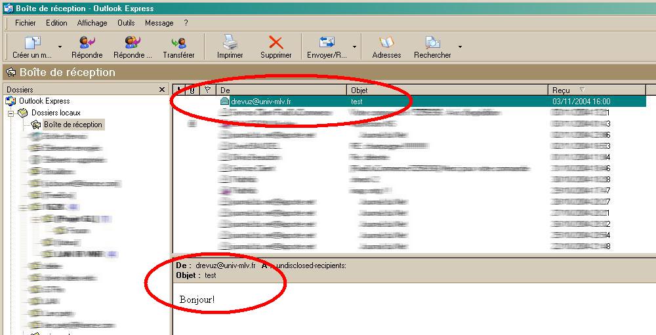Close the Dossiers folder pane
The height and width of the screenshot is (335, 656).
point(163,89)
